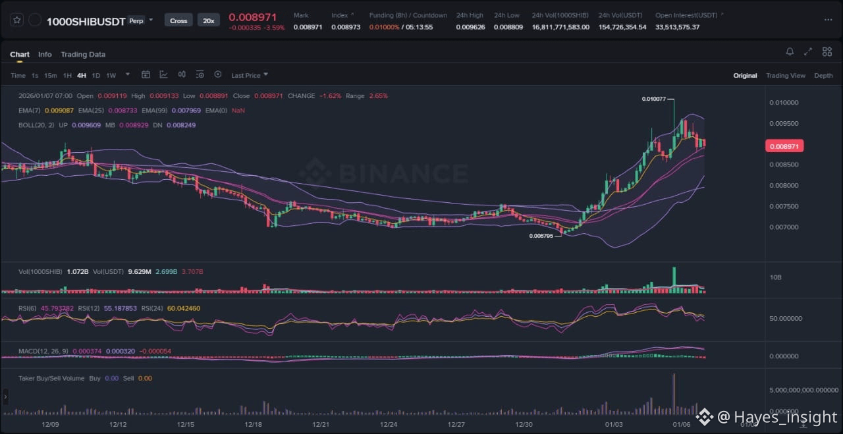Click the circled-dot record icon in toolbar
Image resolution: width=843 pixels, height=434 pixels.
(218, 75)
